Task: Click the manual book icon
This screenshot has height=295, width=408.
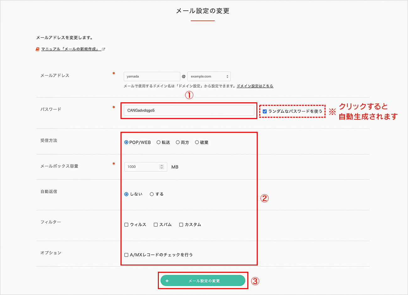Action: point(38,49)
